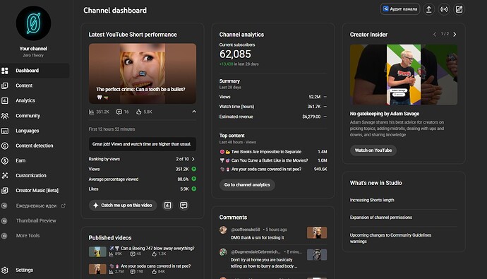Click thumbnail of Boeing 747 video
The height and width of the screenshot is (279, 487).
pyautogui.click(x=97, y=251)
